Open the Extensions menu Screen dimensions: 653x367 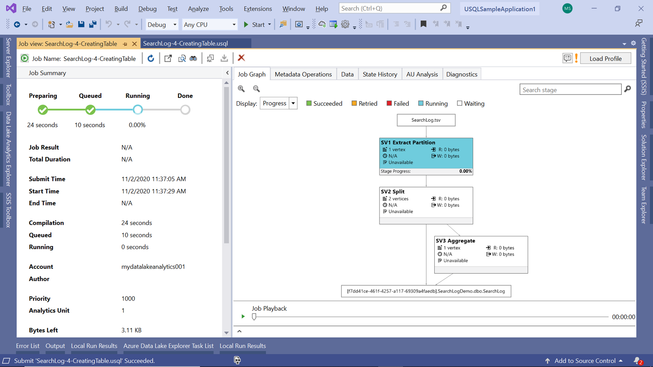(258, 9)
